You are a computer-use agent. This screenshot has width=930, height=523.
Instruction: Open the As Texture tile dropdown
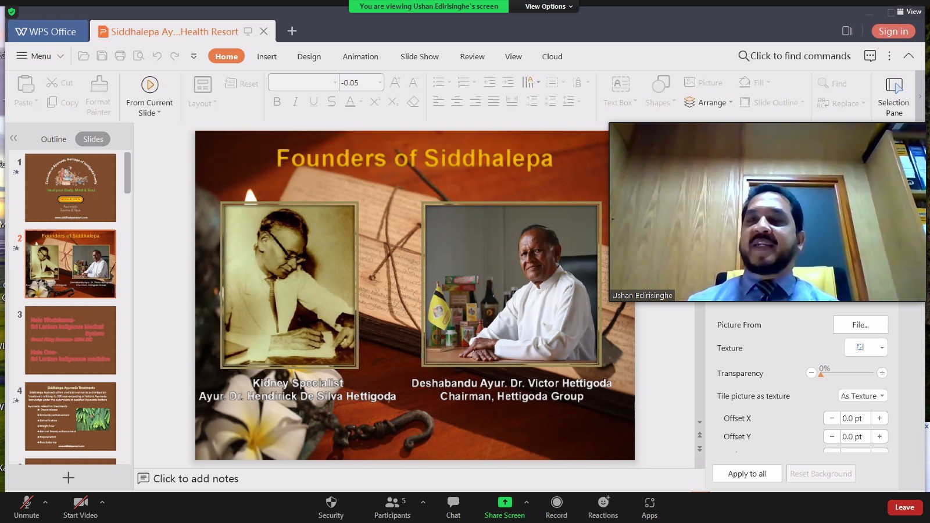[x=863, y=396]
